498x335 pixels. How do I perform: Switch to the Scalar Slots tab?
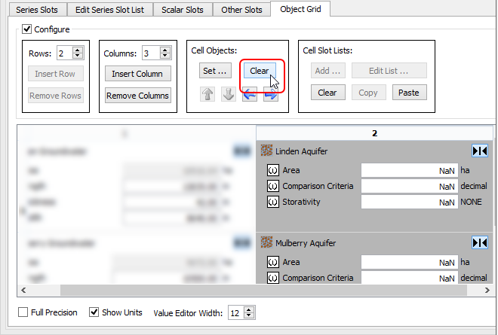[x=183, y=10]
